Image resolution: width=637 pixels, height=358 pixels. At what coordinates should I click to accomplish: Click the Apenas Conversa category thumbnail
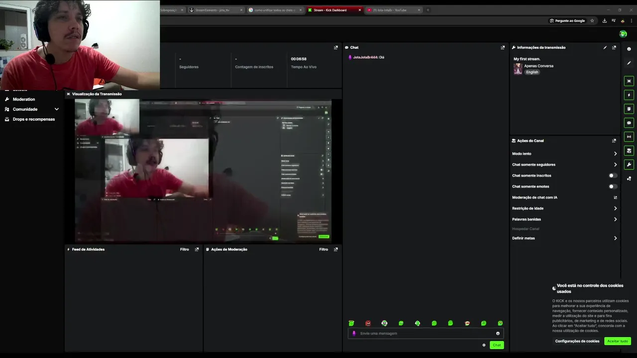[x=518, y=69]
